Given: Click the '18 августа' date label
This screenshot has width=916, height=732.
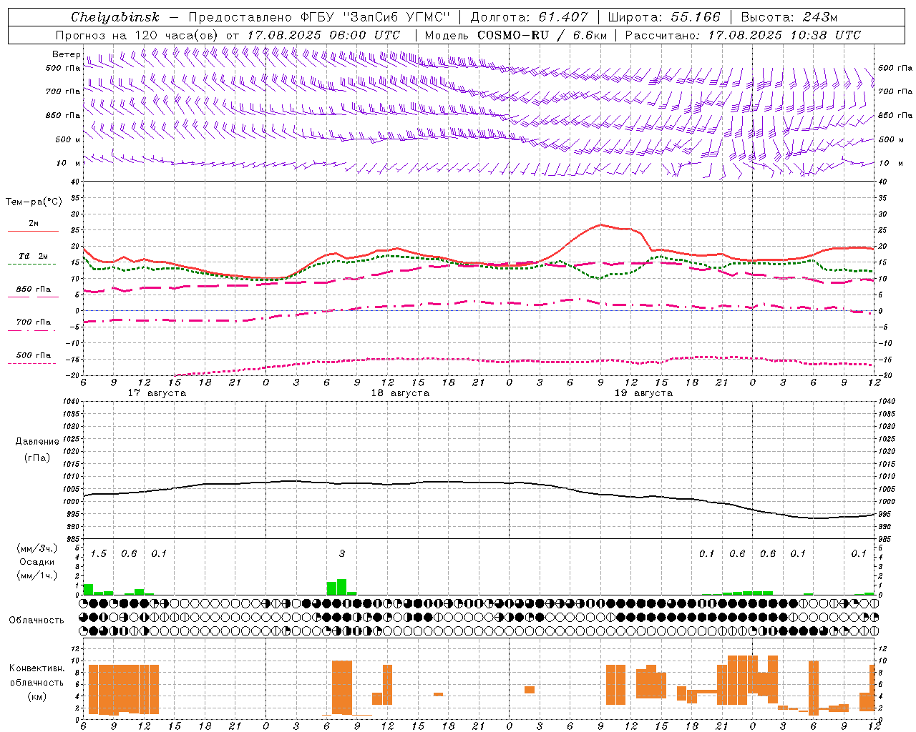Looking at the screenshot, I should point(400,393).
